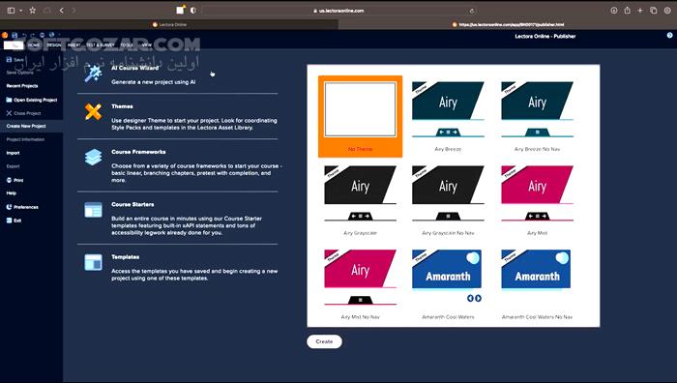Open the quick-access toolbar dropdown arrow

click(x=59, y=35)
